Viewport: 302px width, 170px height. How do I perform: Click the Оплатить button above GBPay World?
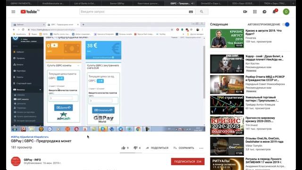[x=103, y=110]
